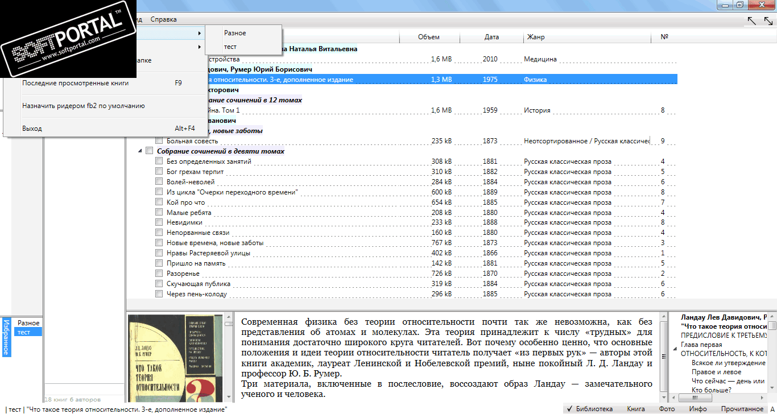Tick the 'Собрание сочинений в девяти томах' series checkbox
This screenshot has height=414, width=777.
tap(150, 151)
